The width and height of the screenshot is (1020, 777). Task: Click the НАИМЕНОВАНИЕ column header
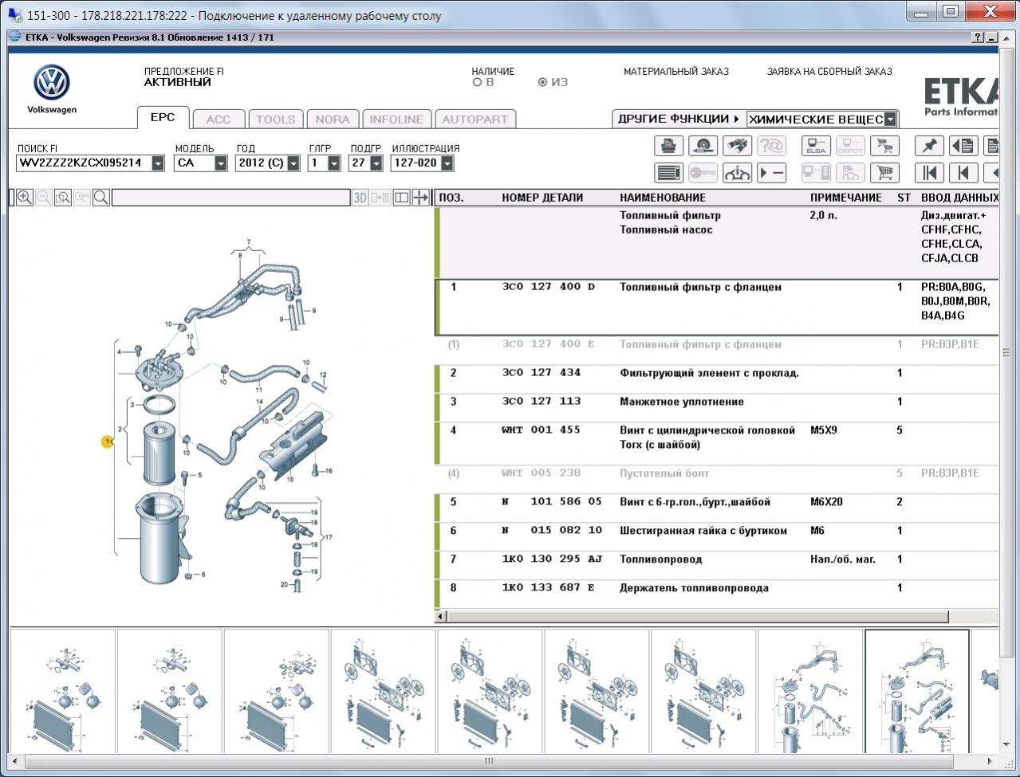tap(663, 198)
